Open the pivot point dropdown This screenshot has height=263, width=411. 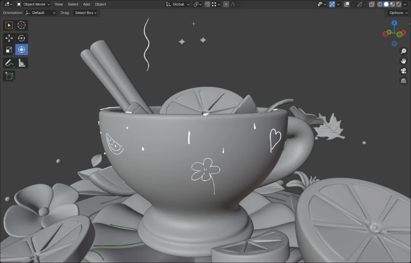198,4
